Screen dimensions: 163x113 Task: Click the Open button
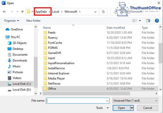tap(121, 108)
